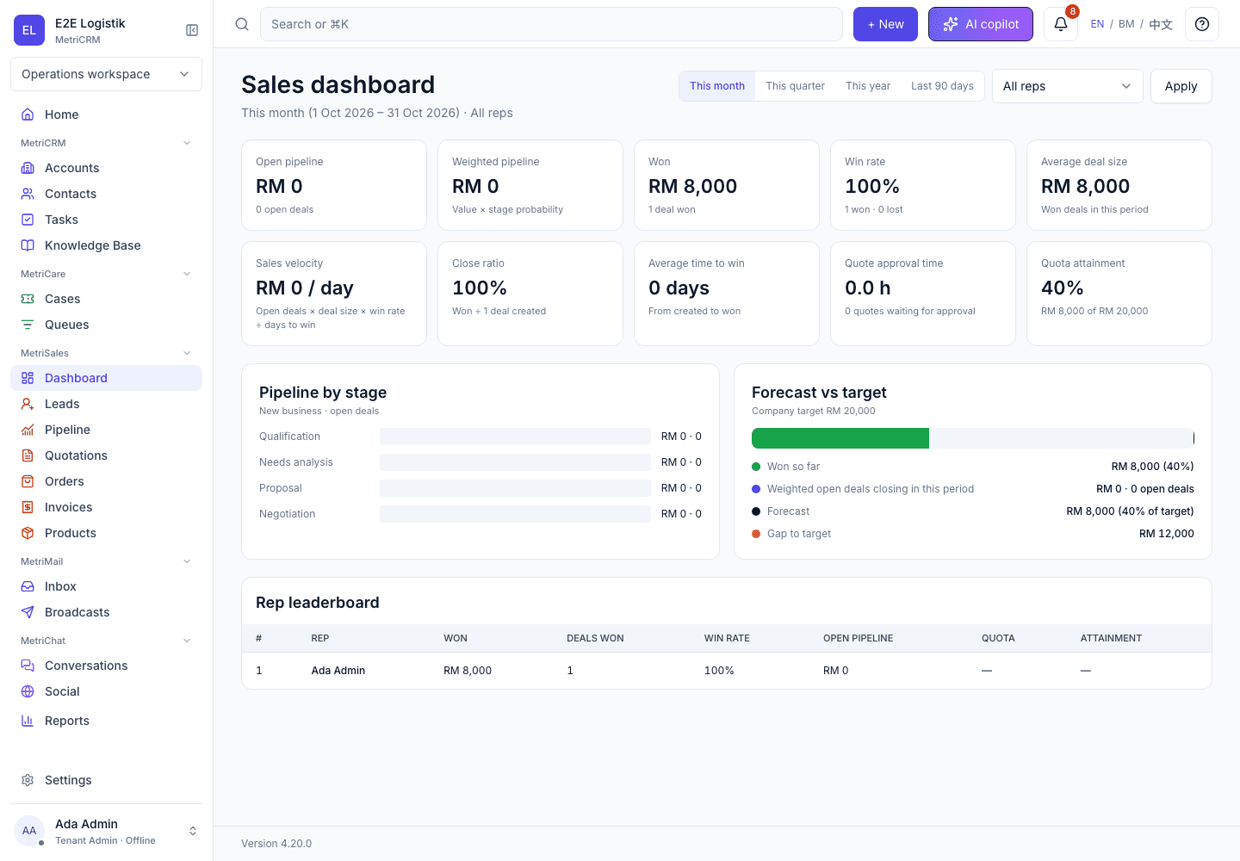1240x861 pixels.
Task: Expand the Ada Admin user menu
Action: 106,831
